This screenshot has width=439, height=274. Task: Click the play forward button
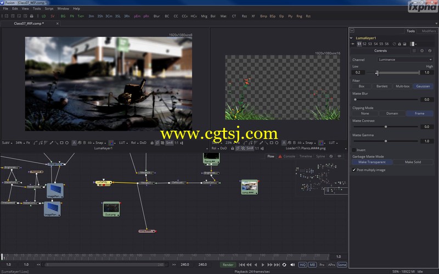pos(263,265)
